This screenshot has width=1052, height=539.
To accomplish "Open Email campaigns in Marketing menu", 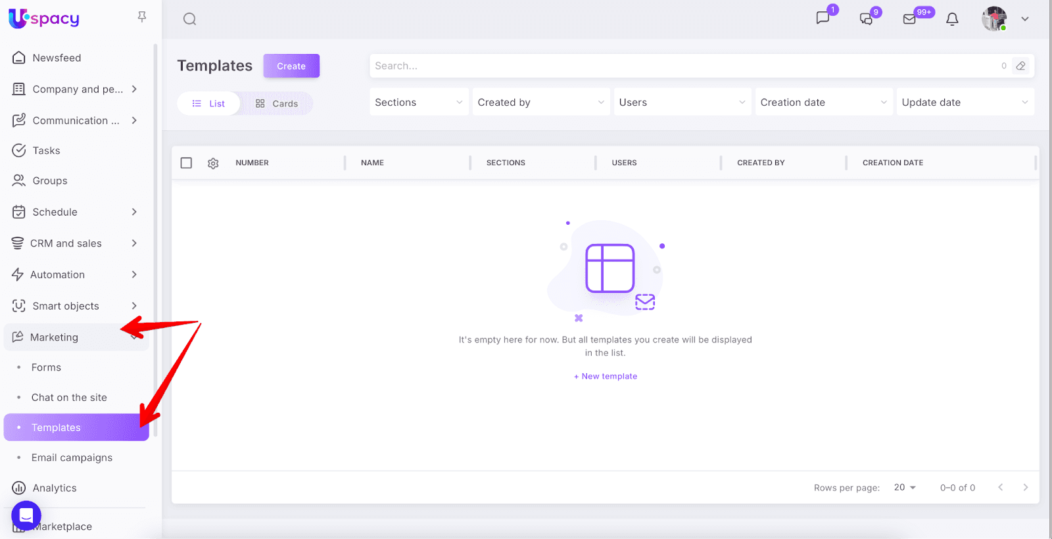I will (x=72, y=457).
